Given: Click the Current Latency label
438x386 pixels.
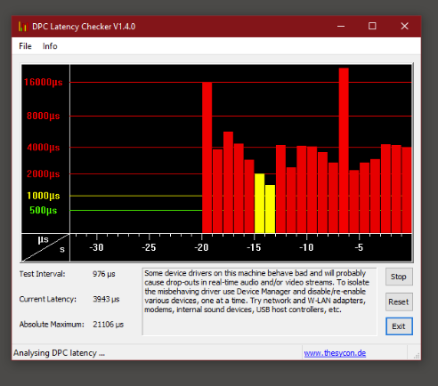Looking at the screenshot, I should coord(48,299).
